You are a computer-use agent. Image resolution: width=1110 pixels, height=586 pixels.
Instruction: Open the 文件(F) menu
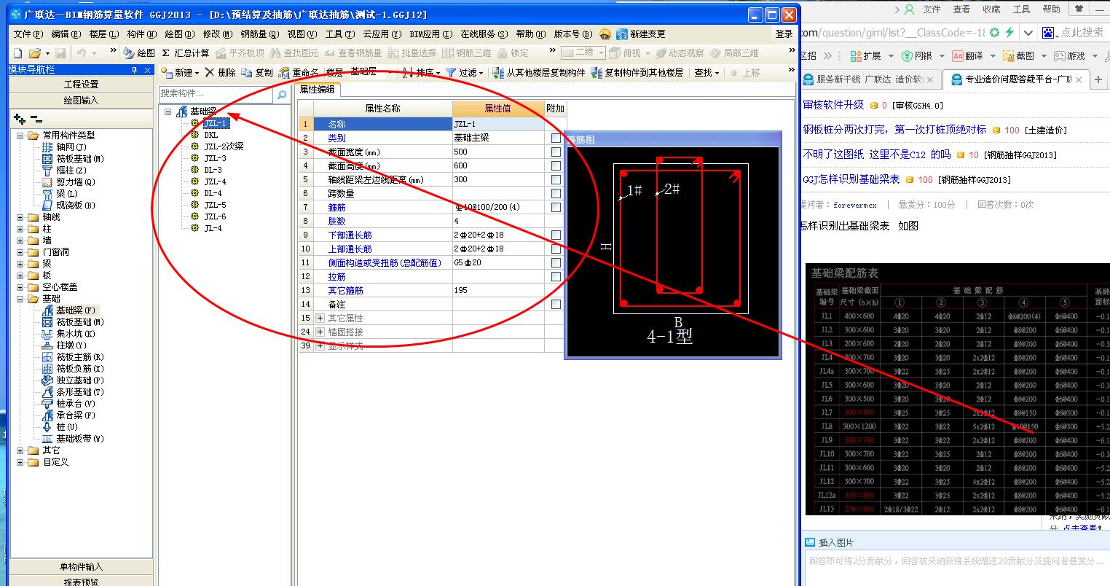coord(28,34)
